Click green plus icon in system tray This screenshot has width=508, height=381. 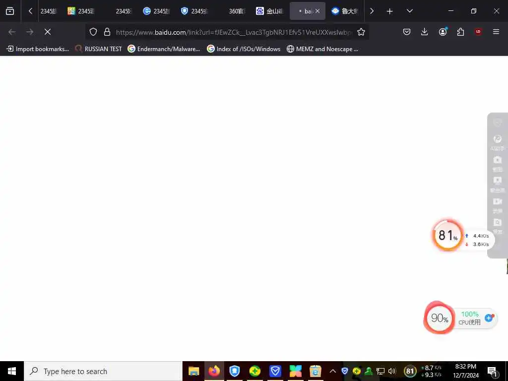[357, 371]
